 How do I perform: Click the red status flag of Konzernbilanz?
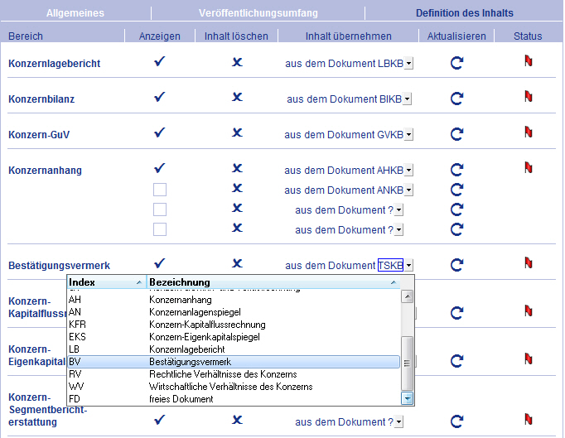click(529, 96)
